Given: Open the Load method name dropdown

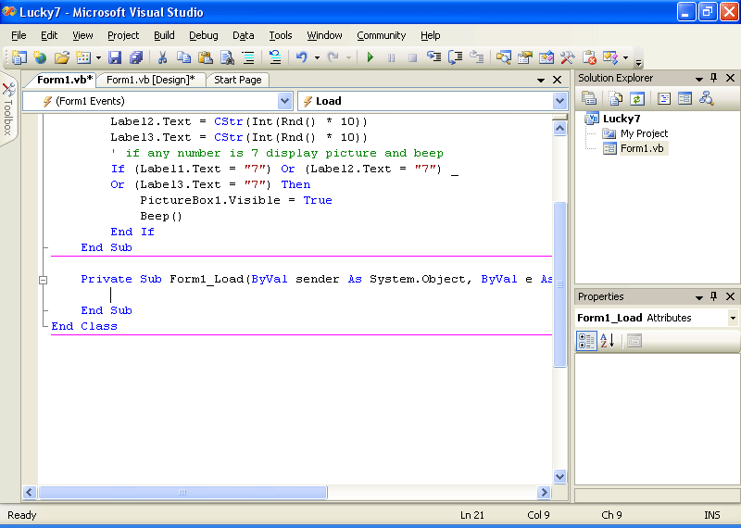Looking at the screenshot, I should (559, 101).
